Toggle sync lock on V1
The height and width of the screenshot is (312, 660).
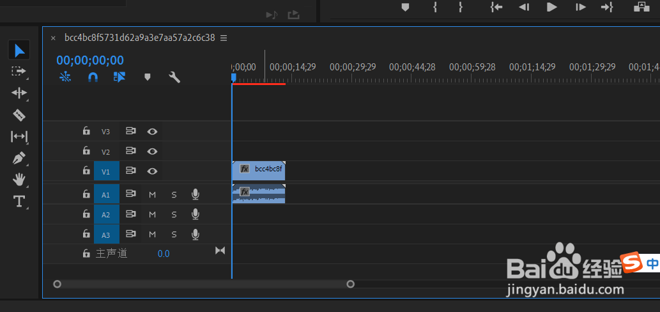[131, 171]
